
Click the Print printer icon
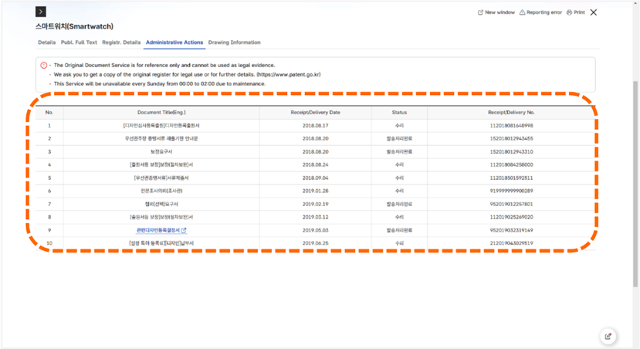point(570,13)
